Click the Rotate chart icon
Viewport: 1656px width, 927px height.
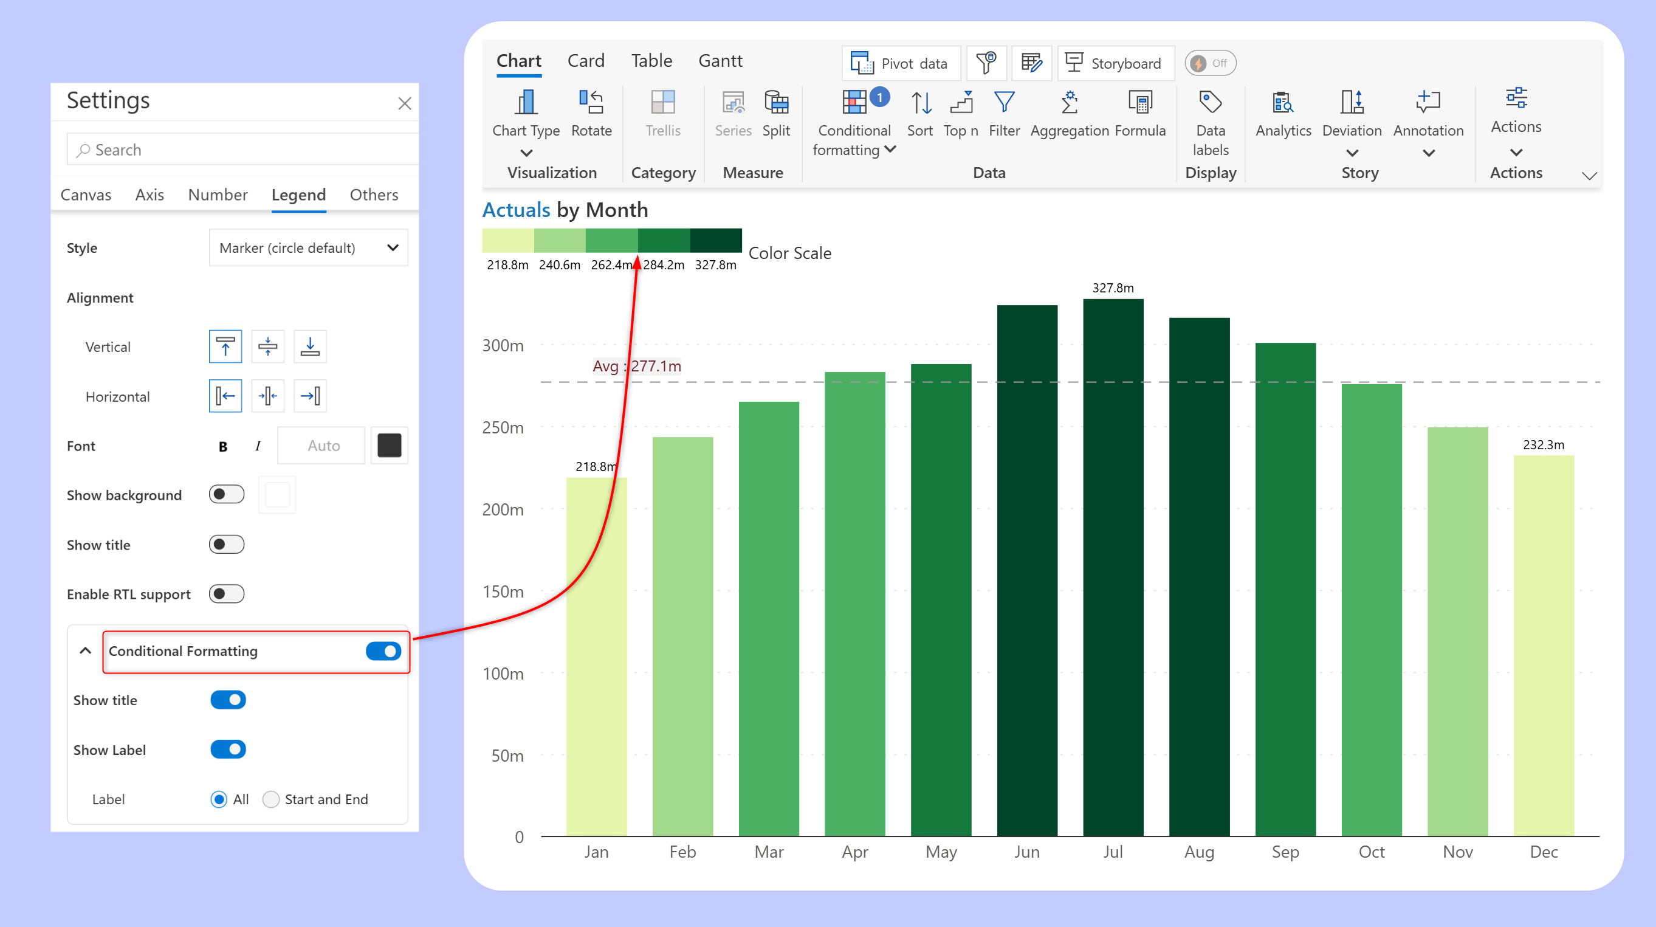pyautogui.click(x=591, y=103)
